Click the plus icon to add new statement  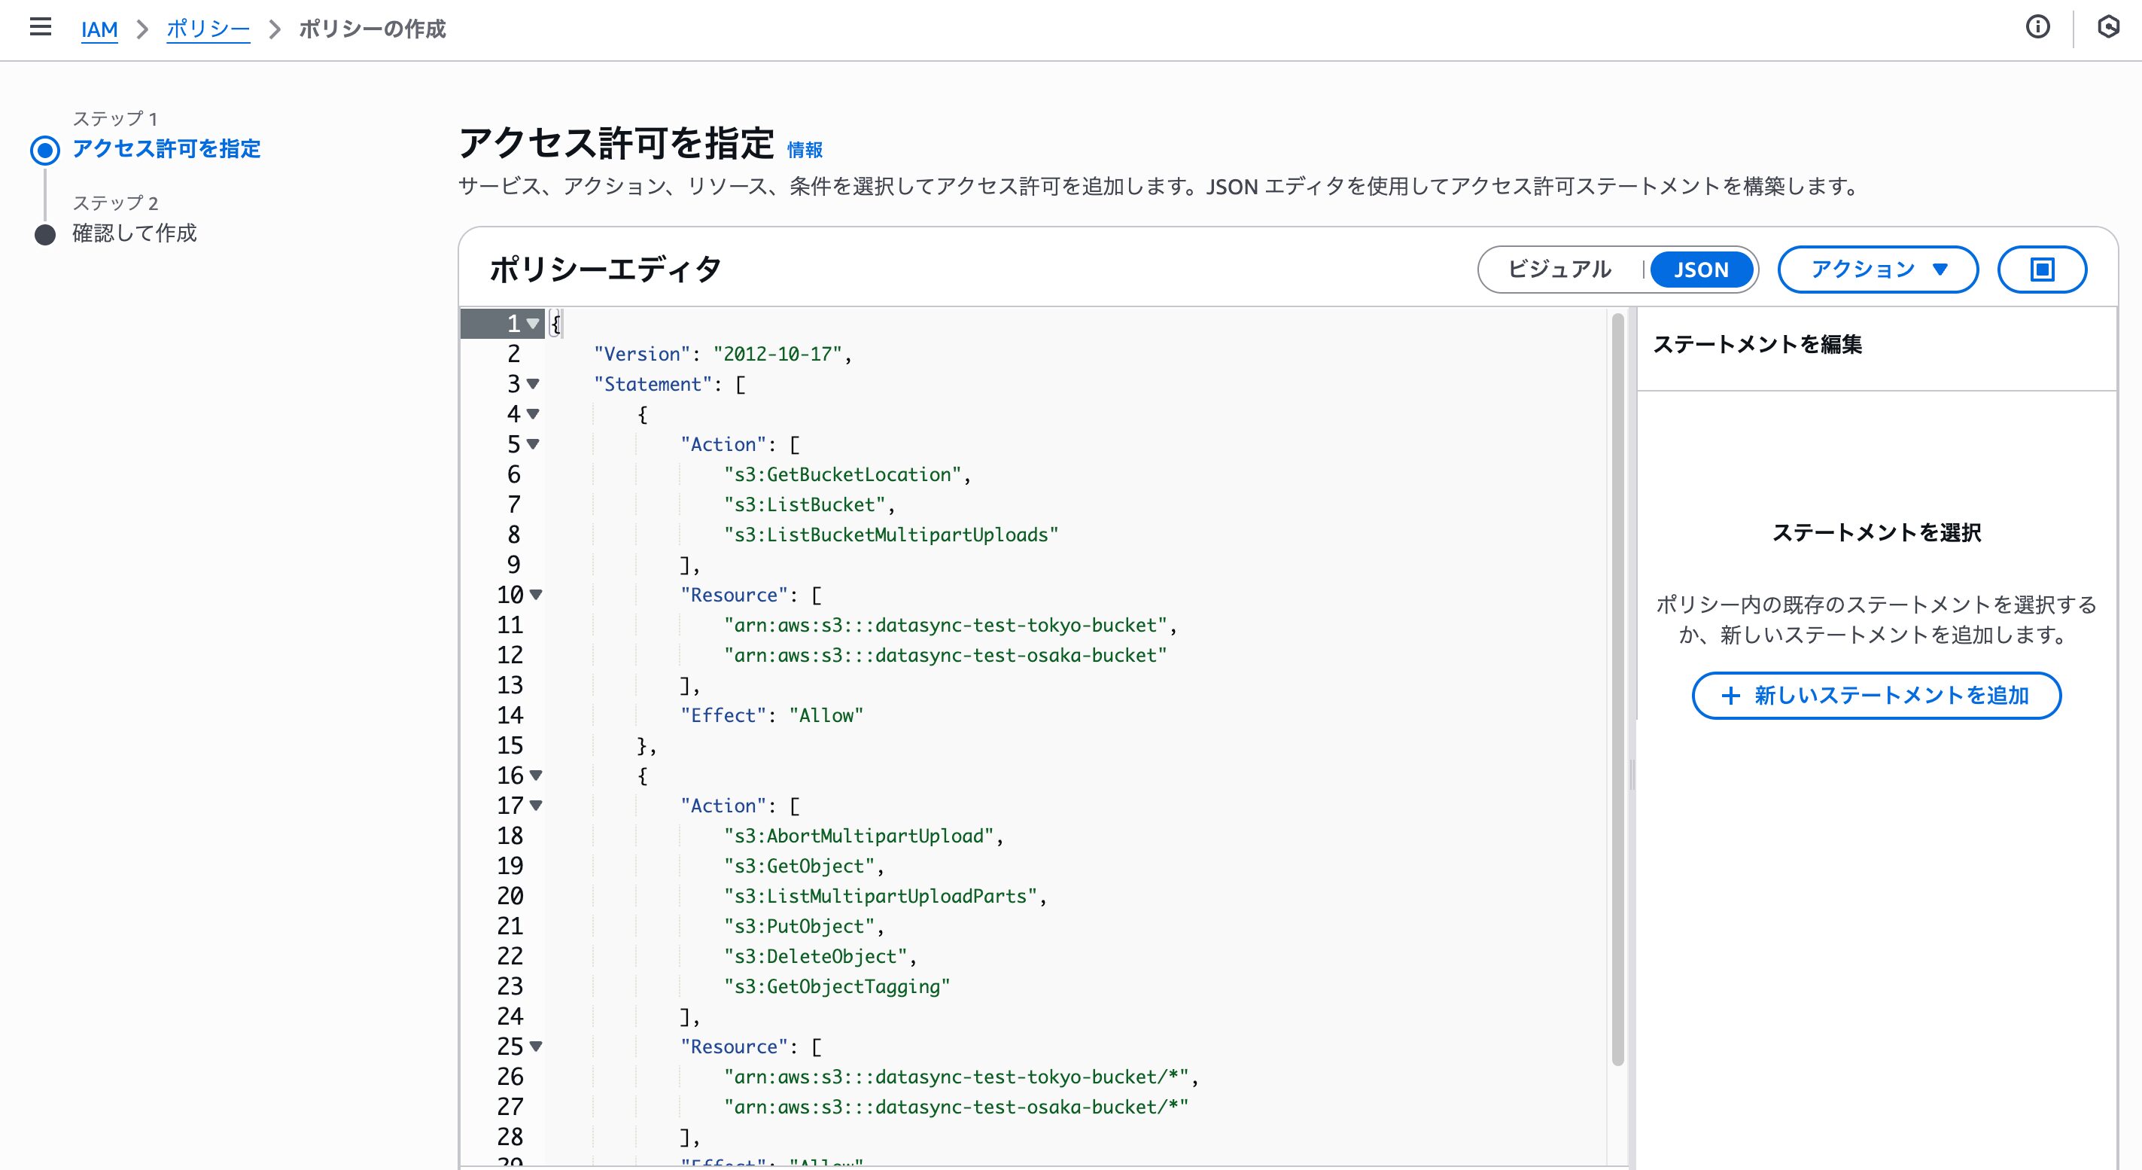1730,695
